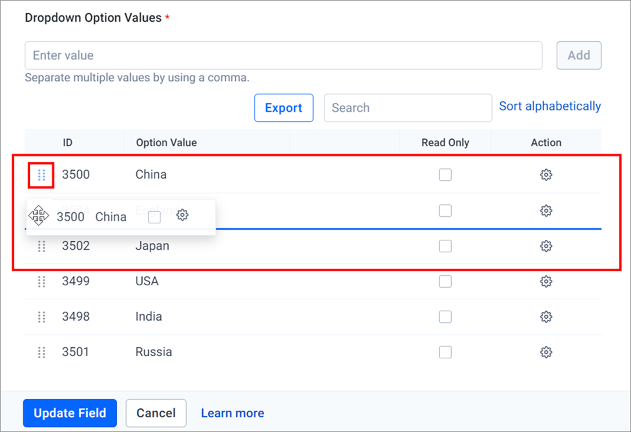Image resolution: width=631 pixels, height=432 pixels.
Task: Open the gear action for Russia
Action: click(x=546, y=352)
